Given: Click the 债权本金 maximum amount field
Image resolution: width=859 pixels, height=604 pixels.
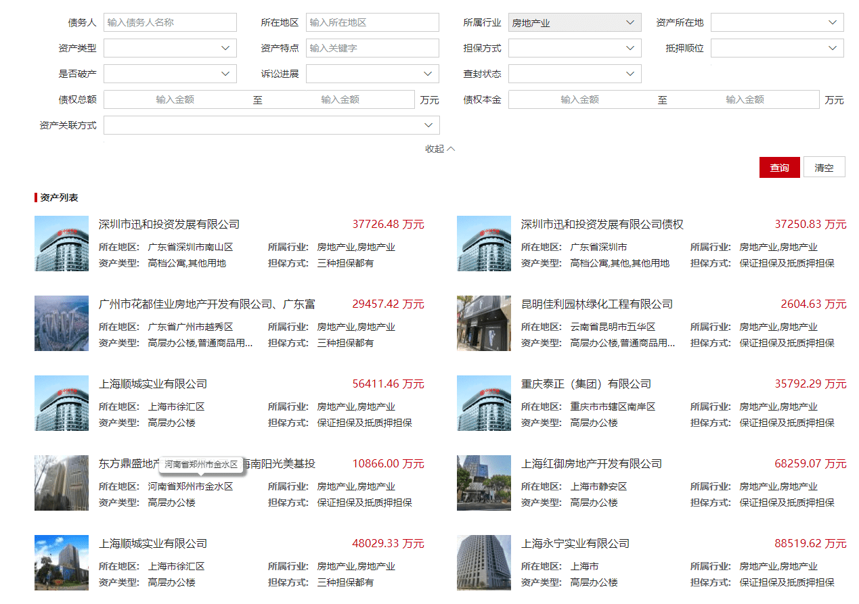Looking at the screenshot, I should pyautogui.click(x=745, y=99).
